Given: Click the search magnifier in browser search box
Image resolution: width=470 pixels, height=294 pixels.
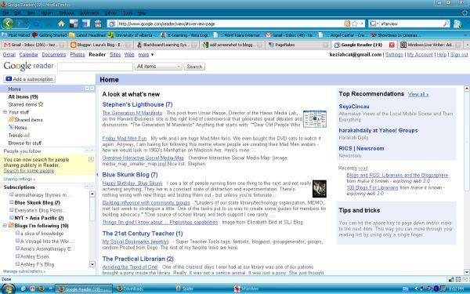Looking at the screenshot, I should [446, 24].
